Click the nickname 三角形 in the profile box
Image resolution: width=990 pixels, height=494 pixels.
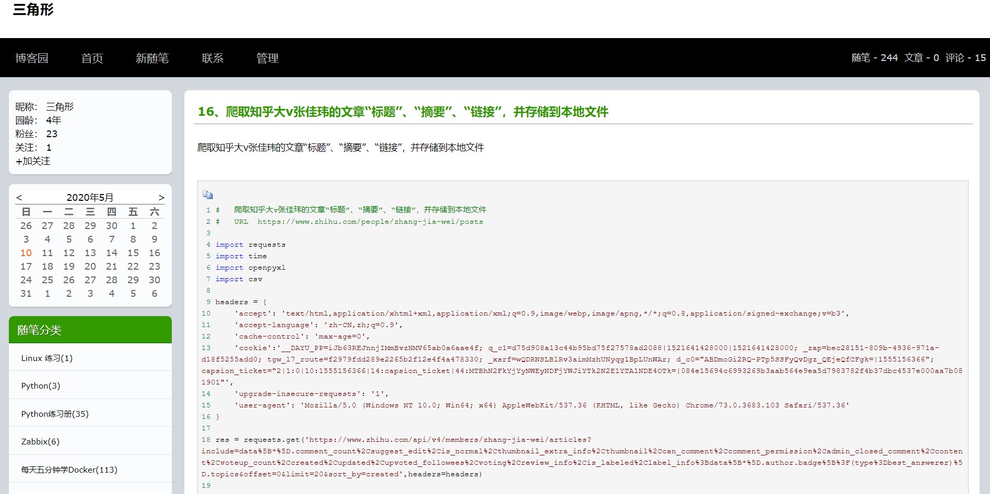point(60,106)
